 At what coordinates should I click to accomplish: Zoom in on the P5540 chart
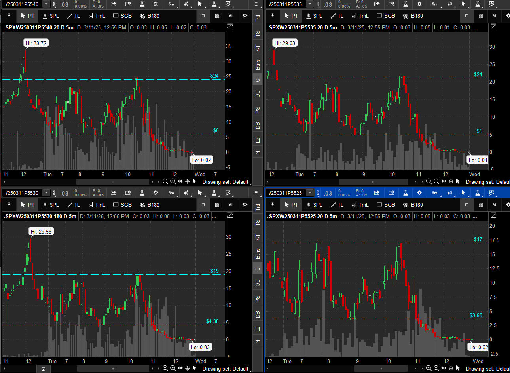point(173,182)
